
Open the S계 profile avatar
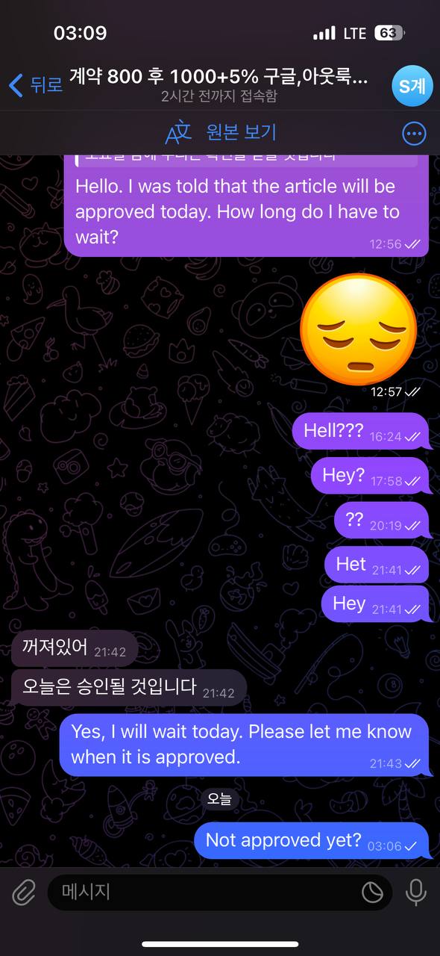(412, 86)
